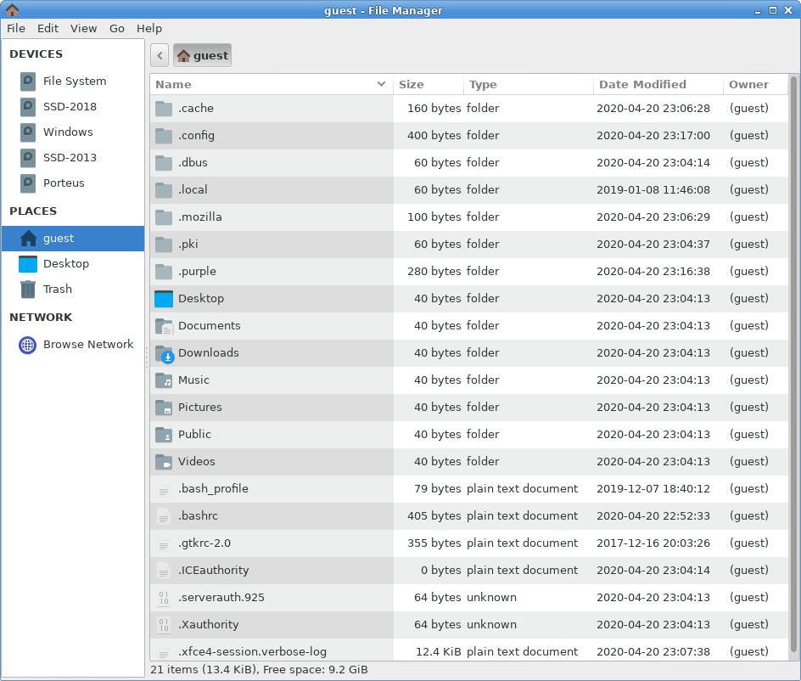
Task: Select the .Xauthority binary file icon
Action: point(164,625)
